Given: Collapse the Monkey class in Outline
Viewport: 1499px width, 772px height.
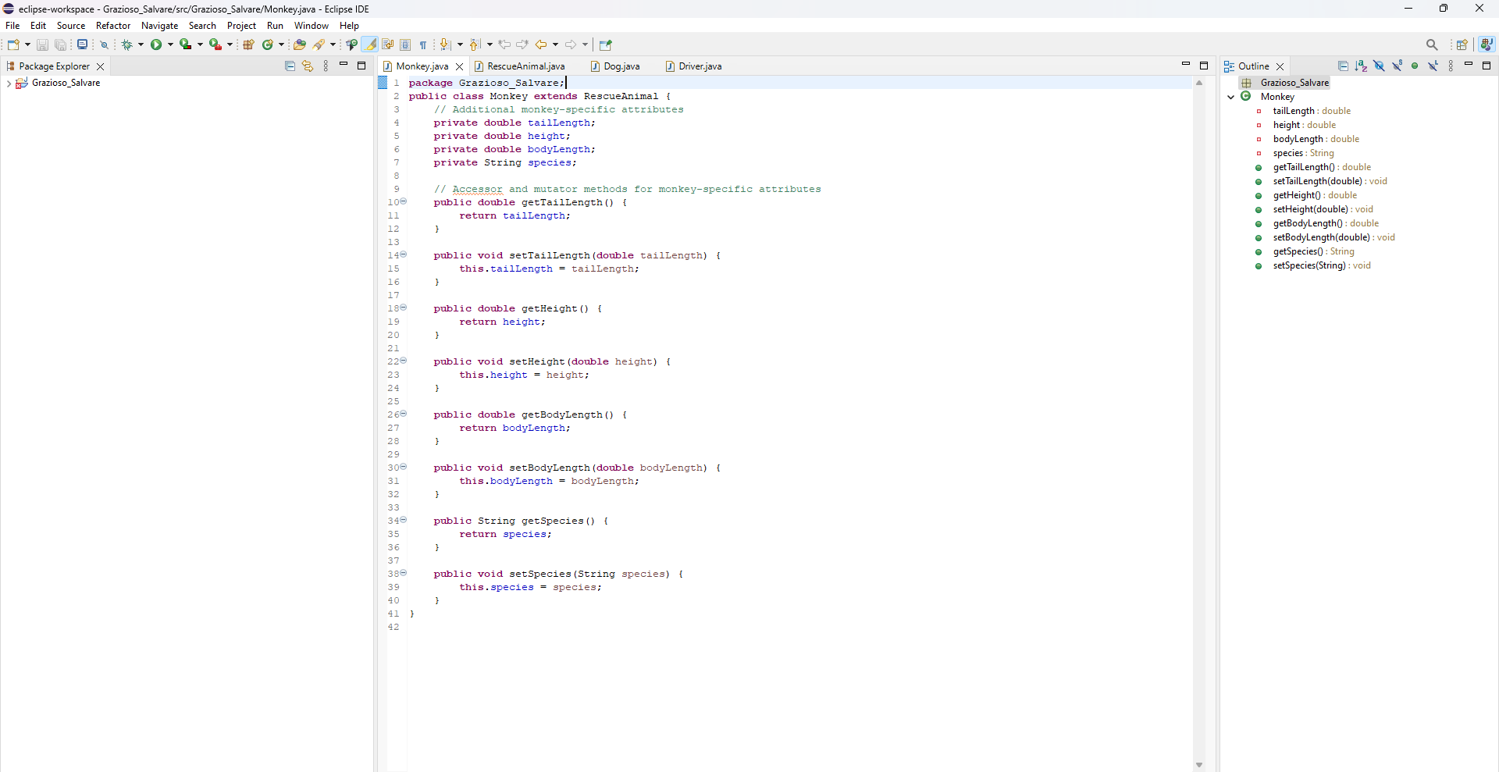Looking at the screenshot, I should point(1231,97).
